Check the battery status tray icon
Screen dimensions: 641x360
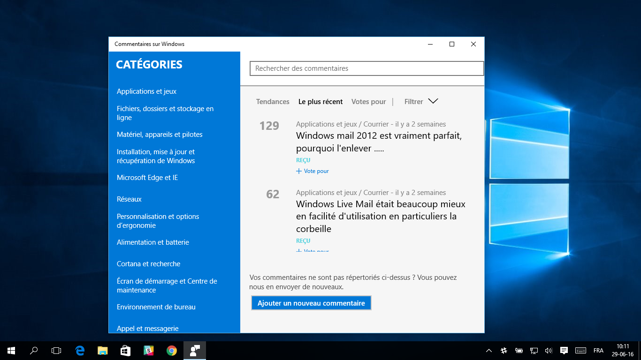pyautogui.click(x=519, y=351)
